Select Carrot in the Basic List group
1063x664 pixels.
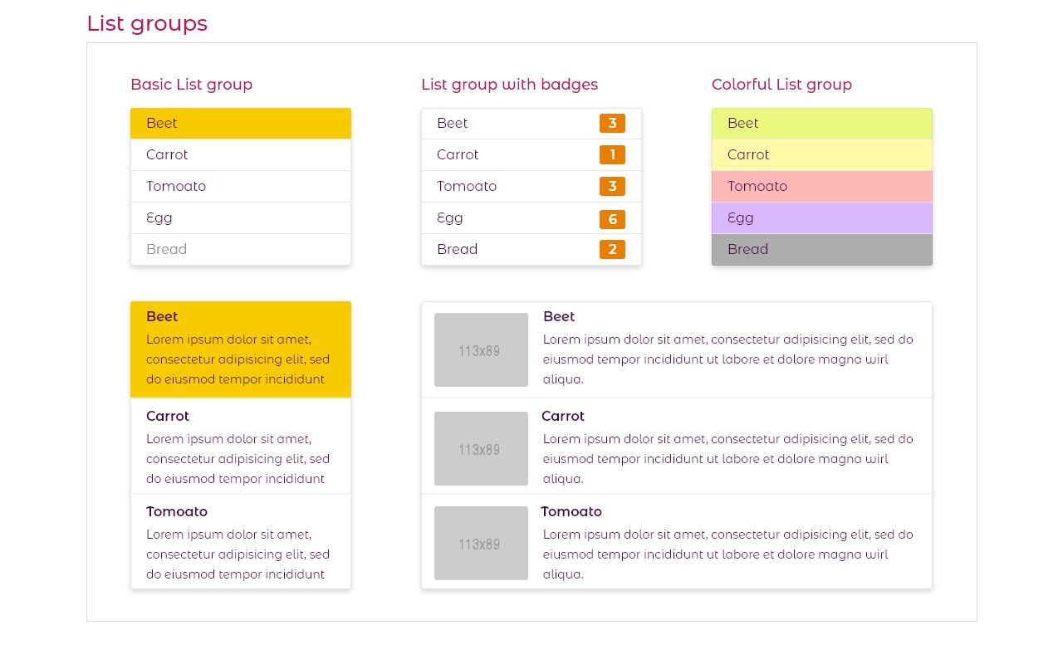tap(241, 155)
